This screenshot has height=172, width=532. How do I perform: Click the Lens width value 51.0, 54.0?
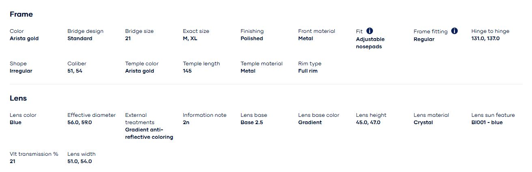pos(80,161)
